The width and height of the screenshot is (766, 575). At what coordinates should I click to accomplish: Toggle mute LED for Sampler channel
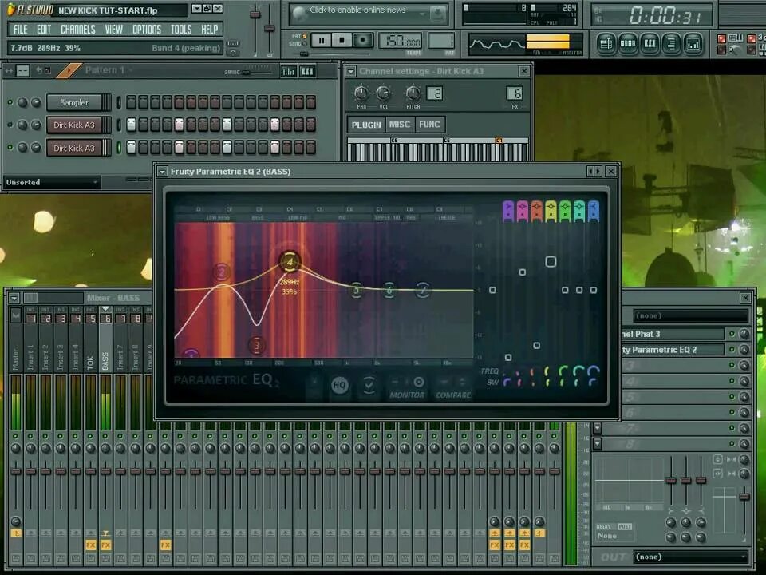(x=10, y=102)
